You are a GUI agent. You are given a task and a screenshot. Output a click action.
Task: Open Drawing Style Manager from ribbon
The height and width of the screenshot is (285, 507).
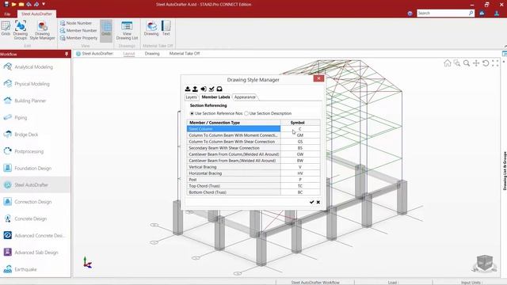coord(42,31)
